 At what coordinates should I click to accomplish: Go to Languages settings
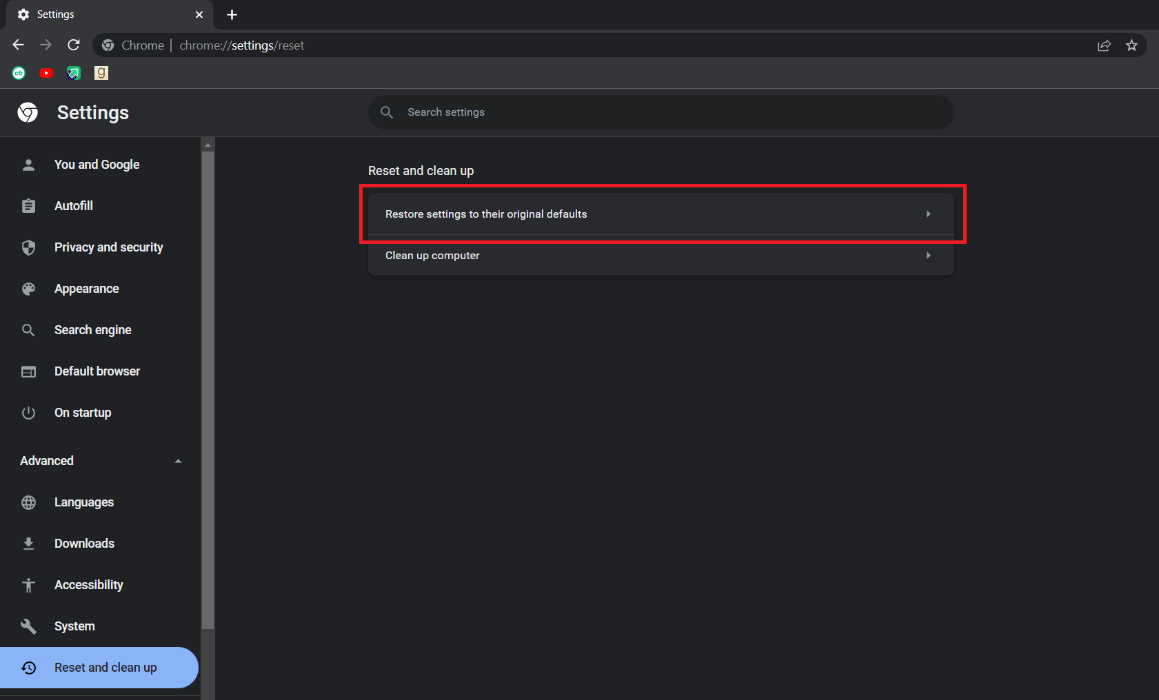coord(99,502)
